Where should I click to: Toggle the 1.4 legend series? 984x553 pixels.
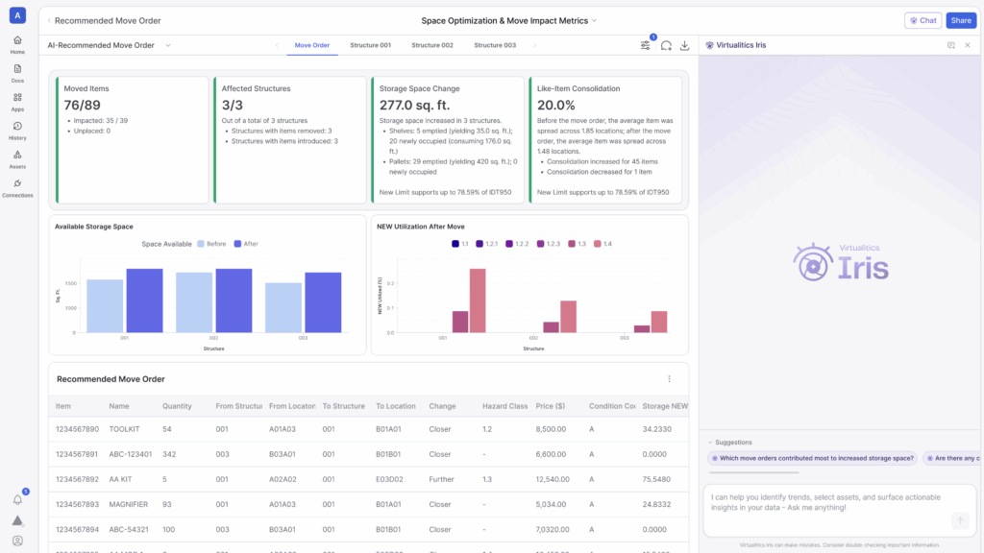point(603,244)
